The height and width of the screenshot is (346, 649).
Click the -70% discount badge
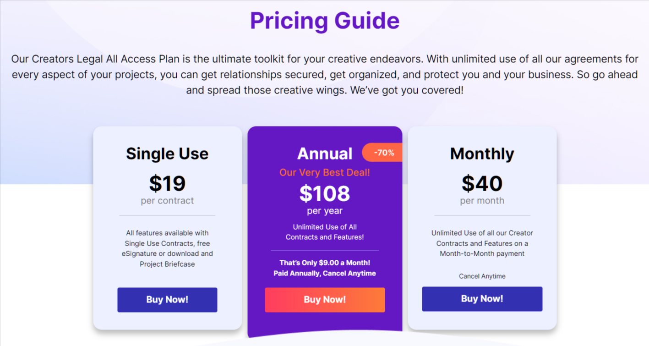(x=383, y=153)
